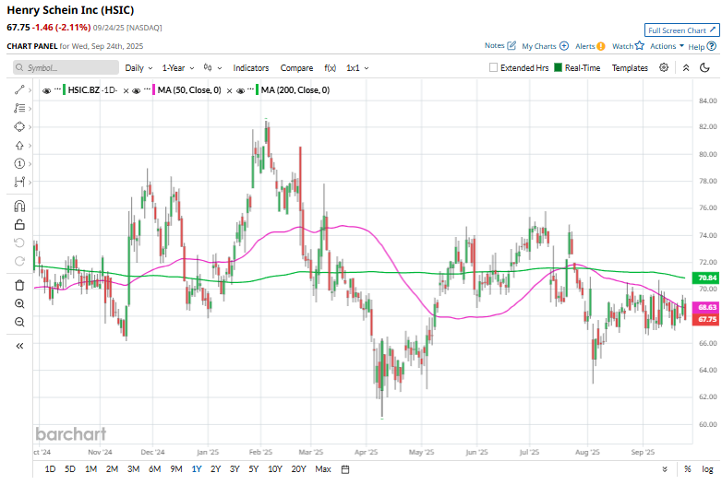This screenshot has height=485, width=722.
Task: Toggle the Real-Time checkbox
Action: [x=558, y=68]
